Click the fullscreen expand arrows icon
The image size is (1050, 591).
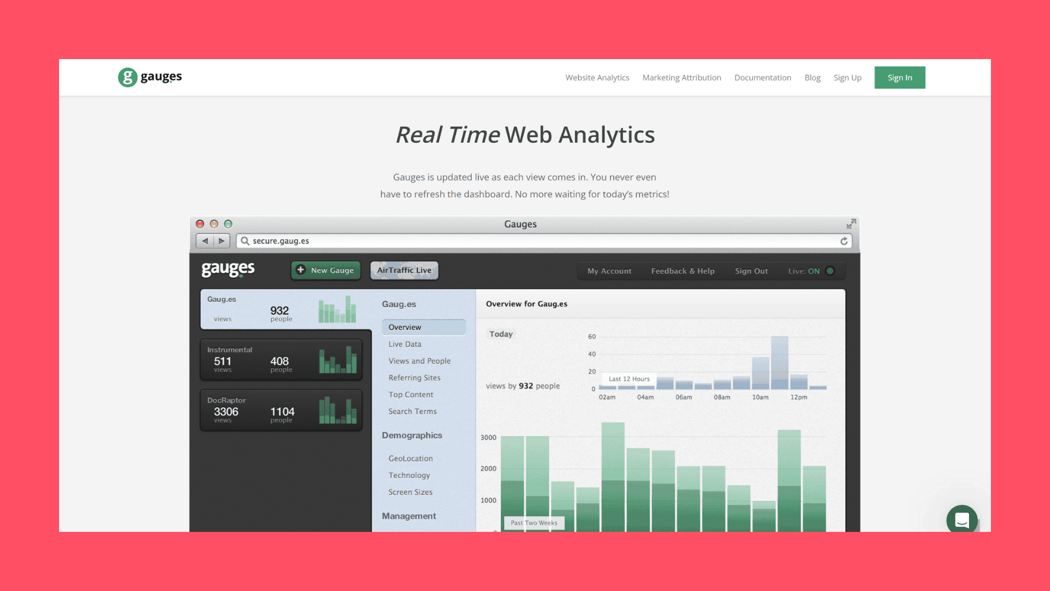851,224
